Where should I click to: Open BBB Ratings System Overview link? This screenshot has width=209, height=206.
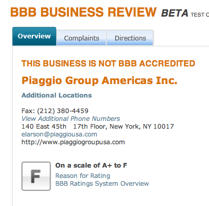[102, 184]
